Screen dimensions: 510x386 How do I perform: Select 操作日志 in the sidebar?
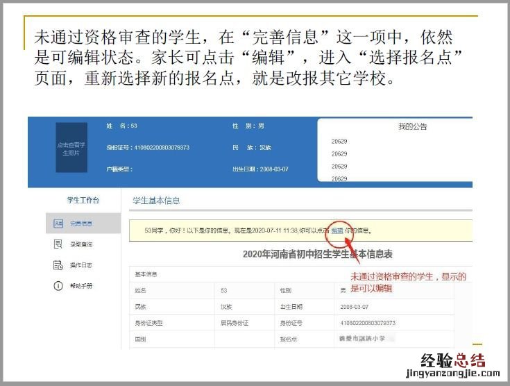(81, 265)
